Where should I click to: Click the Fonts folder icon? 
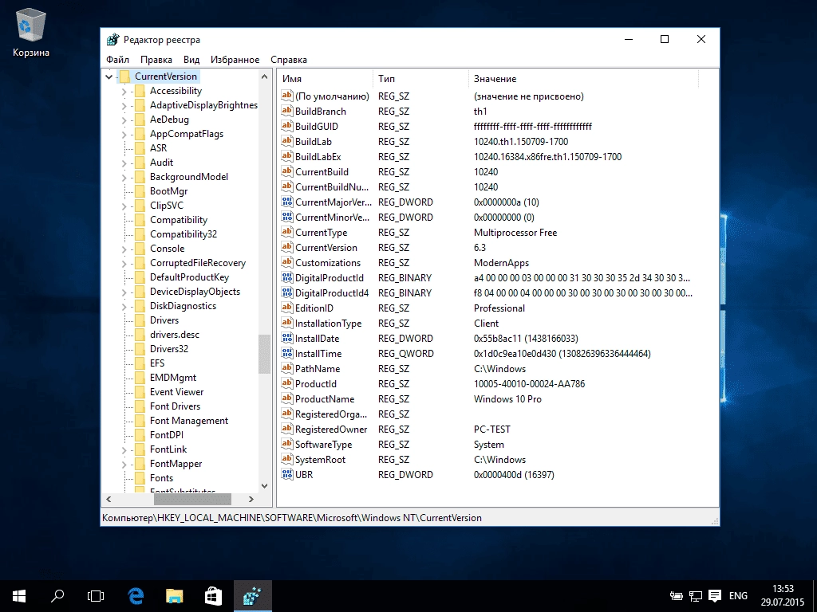tap(140, 478)
